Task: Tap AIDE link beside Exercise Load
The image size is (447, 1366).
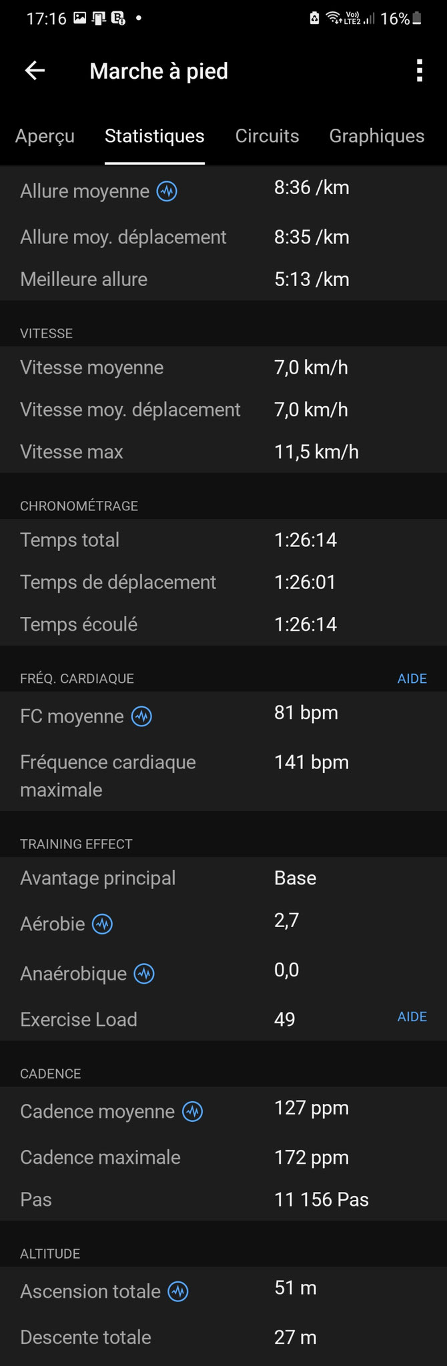Action: pos(412,1017)
